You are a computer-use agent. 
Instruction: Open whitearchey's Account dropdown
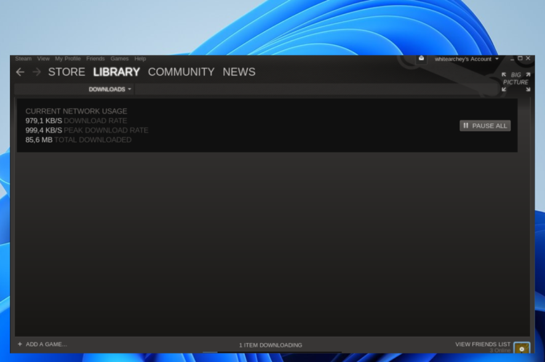[466, 59]
